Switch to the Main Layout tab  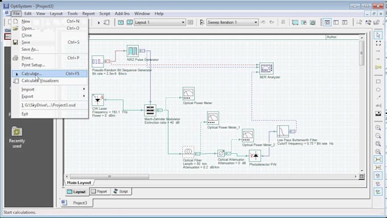pos(79,183)
